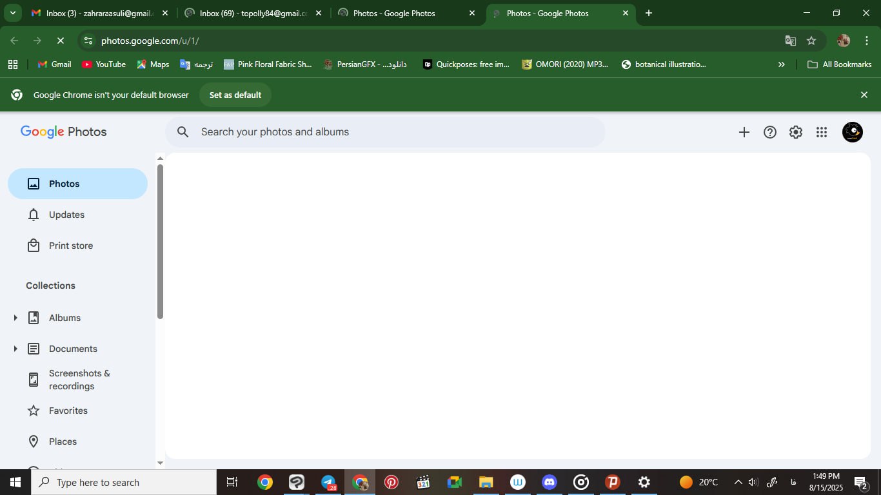Open the Google account profile avatar
The image size is (881, 495).
coord(852,132)
